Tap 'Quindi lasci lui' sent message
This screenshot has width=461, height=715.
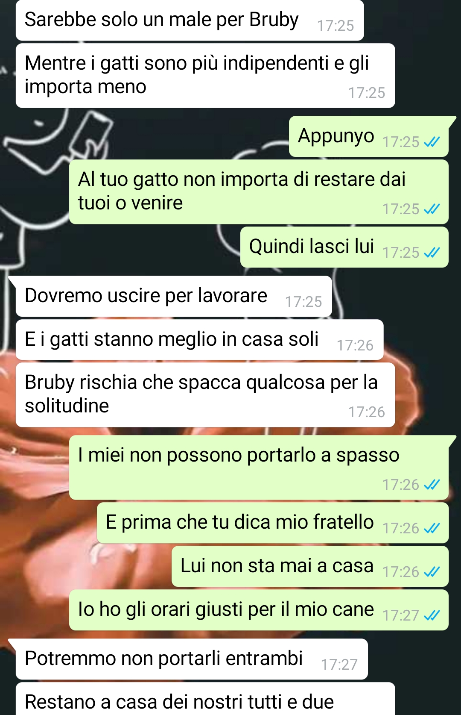pos(344,247)
